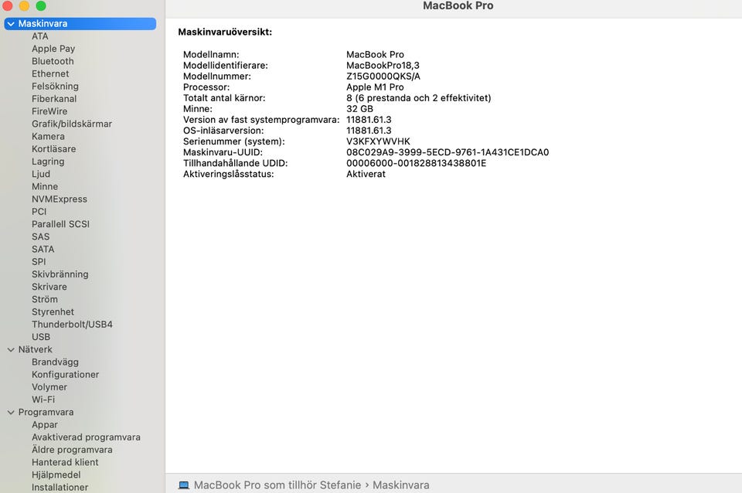Click the laptop icon in path bar
The width and height of the screenshot is (742, 493).
click(x=184, y=485)
